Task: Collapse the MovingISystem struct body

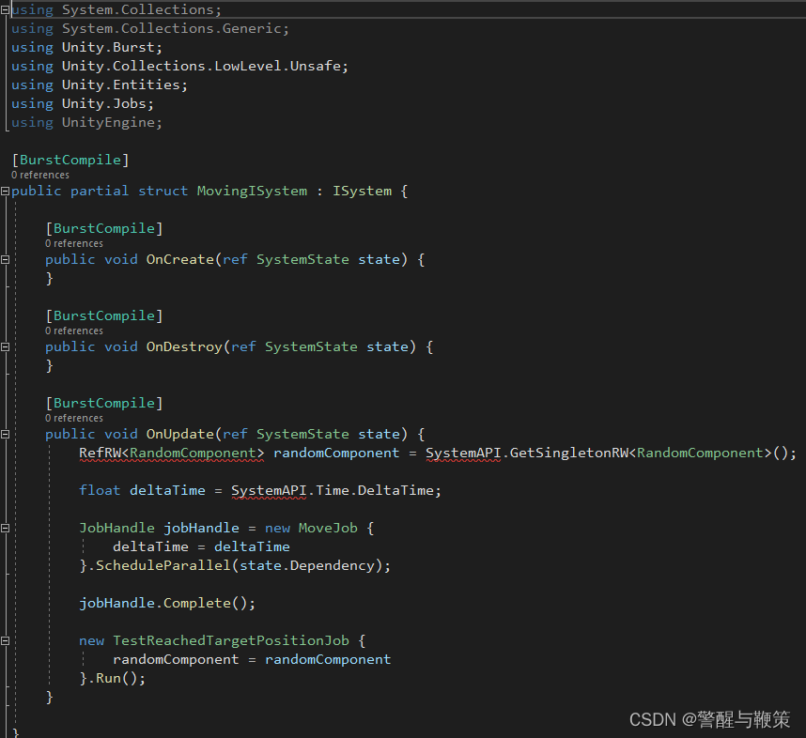Action: click(x=4, y=191)
